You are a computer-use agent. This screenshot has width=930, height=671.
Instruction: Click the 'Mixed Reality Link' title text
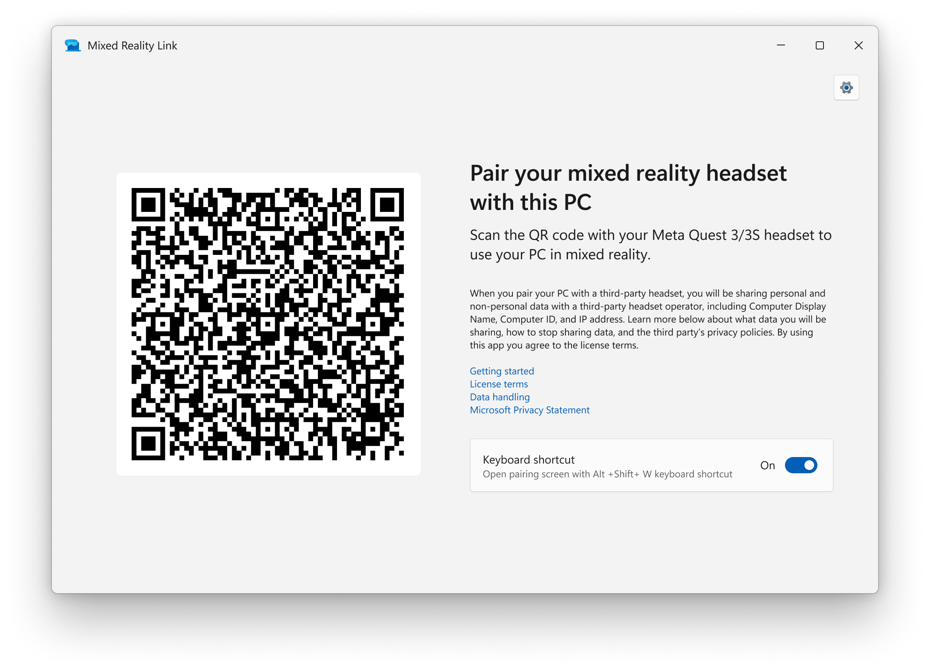[x=132, y=45]
